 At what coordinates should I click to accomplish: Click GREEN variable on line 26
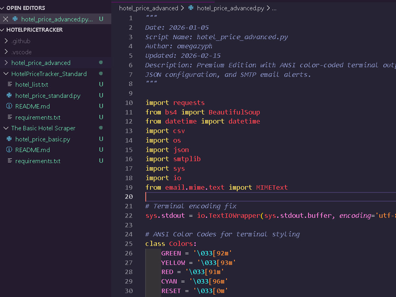click(171, 253)
